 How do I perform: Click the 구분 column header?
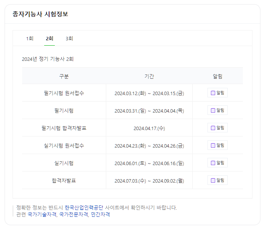coord(64,76)
